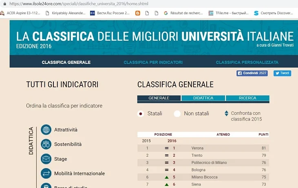Click the Stage indicator label
This screenshot has width=298, height=188.
(60, 159)
